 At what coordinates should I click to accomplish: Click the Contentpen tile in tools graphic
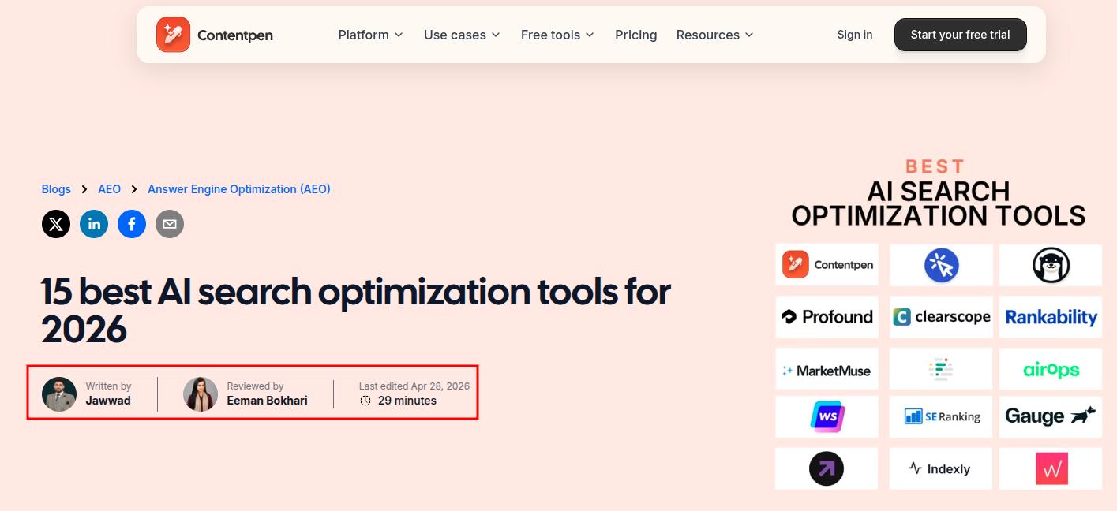pyautogui.click(x=827, y=265)
